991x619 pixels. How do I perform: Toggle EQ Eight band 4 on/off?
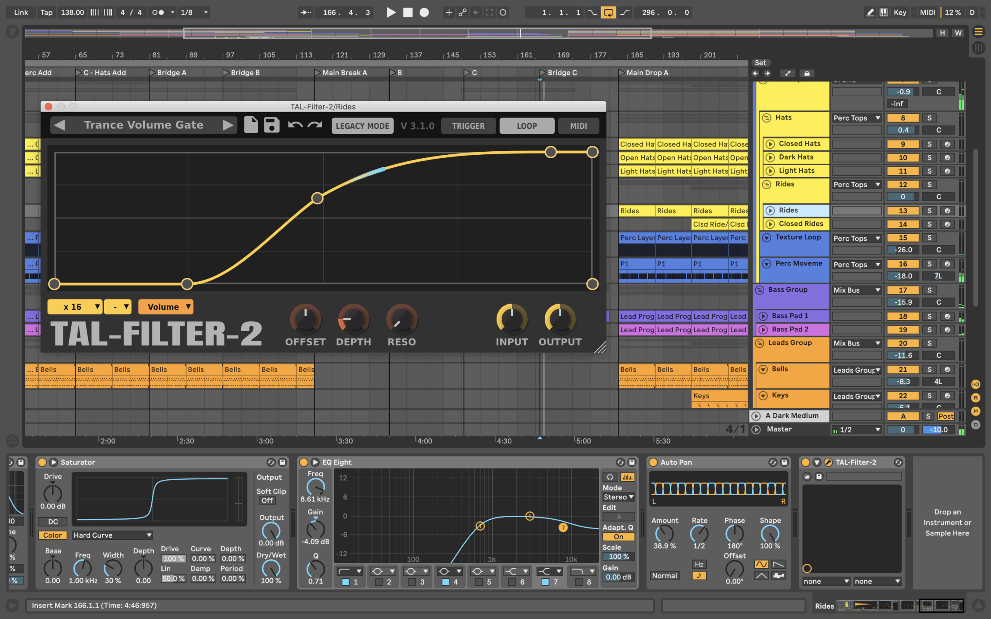(445, 582)
